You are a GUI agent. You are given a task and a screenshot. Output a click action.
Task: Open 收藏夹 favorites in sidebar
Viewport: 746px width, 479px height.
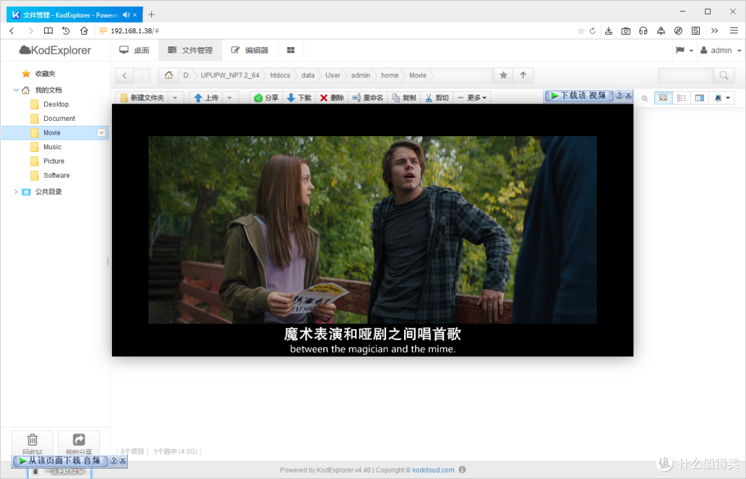click(x=45, y=74)
